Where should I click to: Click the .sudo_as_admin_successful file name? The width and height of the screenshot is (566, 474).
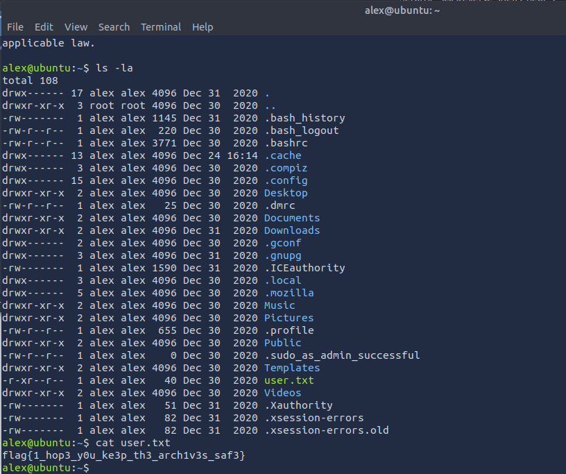click(341, 355)
